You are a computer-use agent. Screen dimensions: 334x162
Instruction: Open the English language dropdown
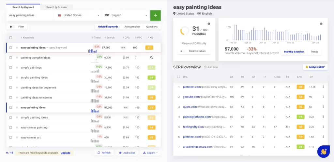pos(126,15)
